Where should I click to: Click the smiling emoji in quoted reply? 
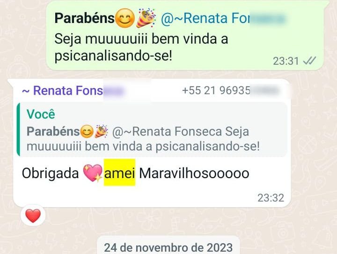[87, 131]
